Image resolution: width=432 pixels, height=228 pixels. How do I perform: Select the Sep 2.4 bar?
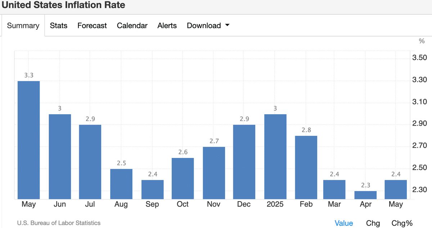tap(152, 189)
